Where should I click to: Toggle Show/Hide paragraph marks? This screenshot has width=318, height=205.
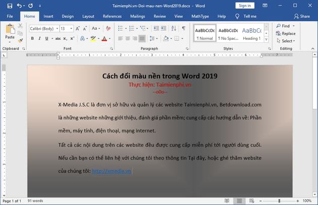coord(184,28)
